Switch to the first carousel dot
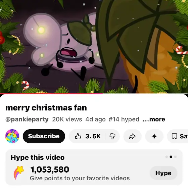The width and height of the screenshot is (188, 188). [167, 157]
